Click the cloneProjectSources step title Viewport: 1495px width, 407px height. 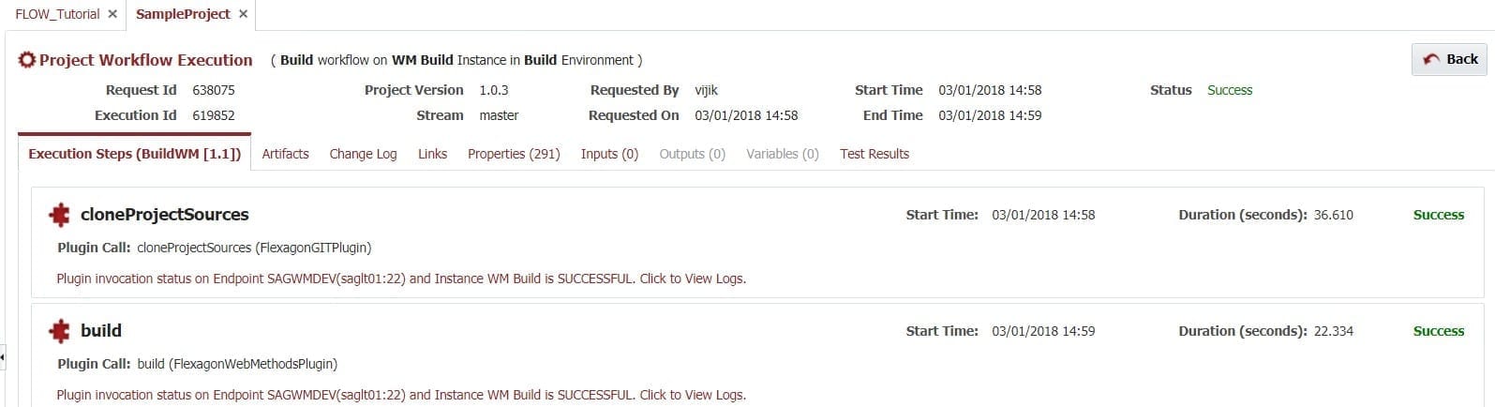click(x=165, y=215)
